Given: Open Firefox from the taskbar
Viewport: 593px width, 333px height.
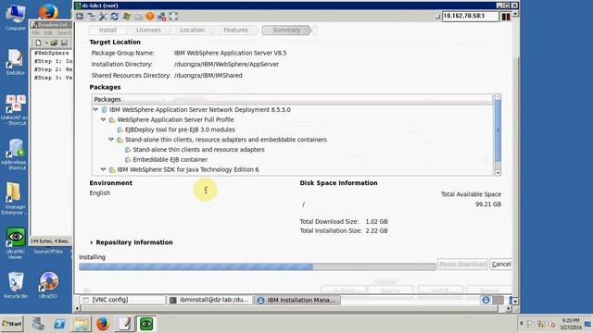Looking at the screenshot, I should click(x=103, y=324).
